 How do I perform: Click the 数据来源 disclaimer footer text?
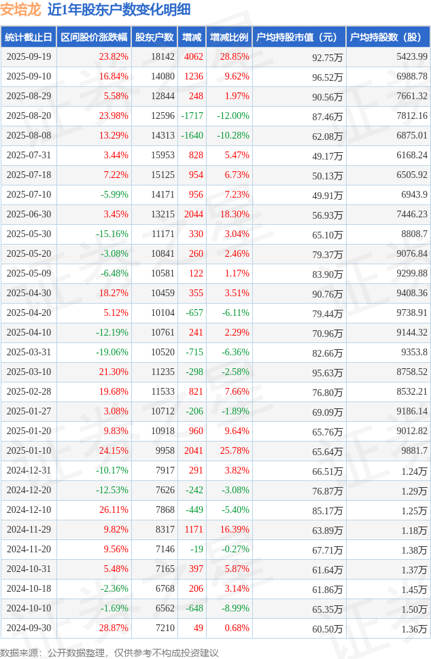point(109,652)
